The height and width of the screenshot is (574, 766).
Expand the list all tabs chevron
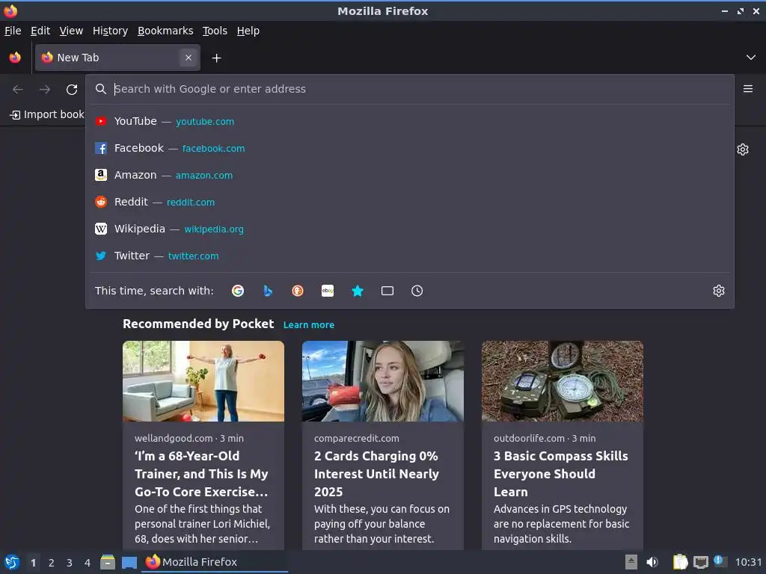pos(751,58)
